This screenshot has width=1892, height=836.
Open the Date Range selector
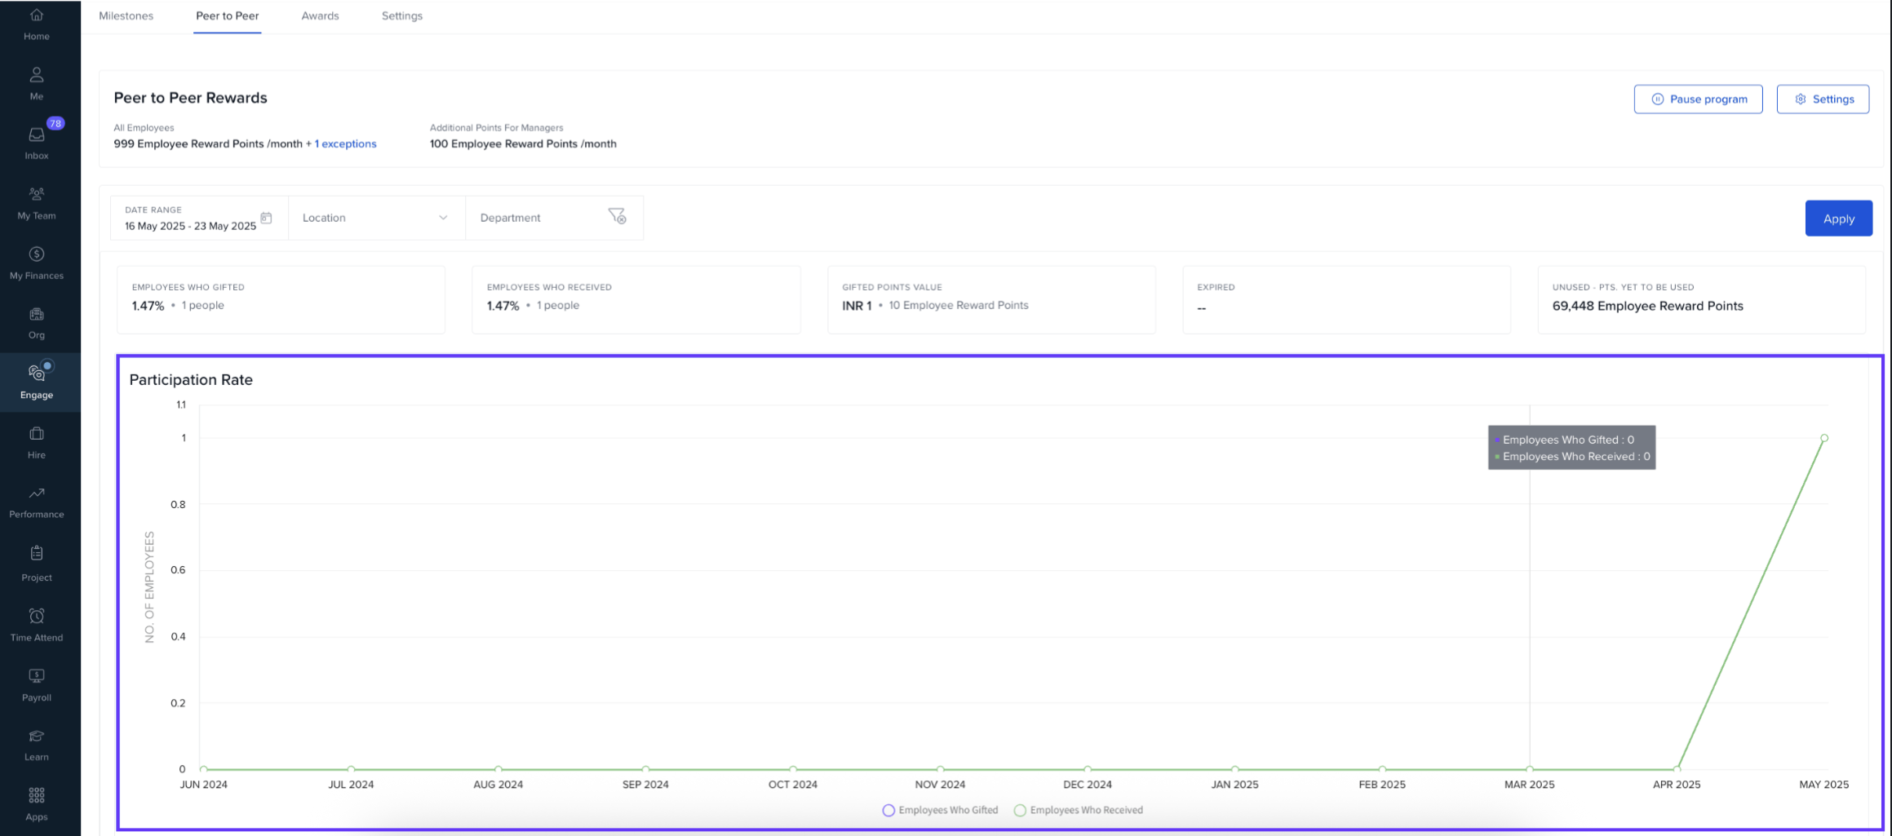190,219
